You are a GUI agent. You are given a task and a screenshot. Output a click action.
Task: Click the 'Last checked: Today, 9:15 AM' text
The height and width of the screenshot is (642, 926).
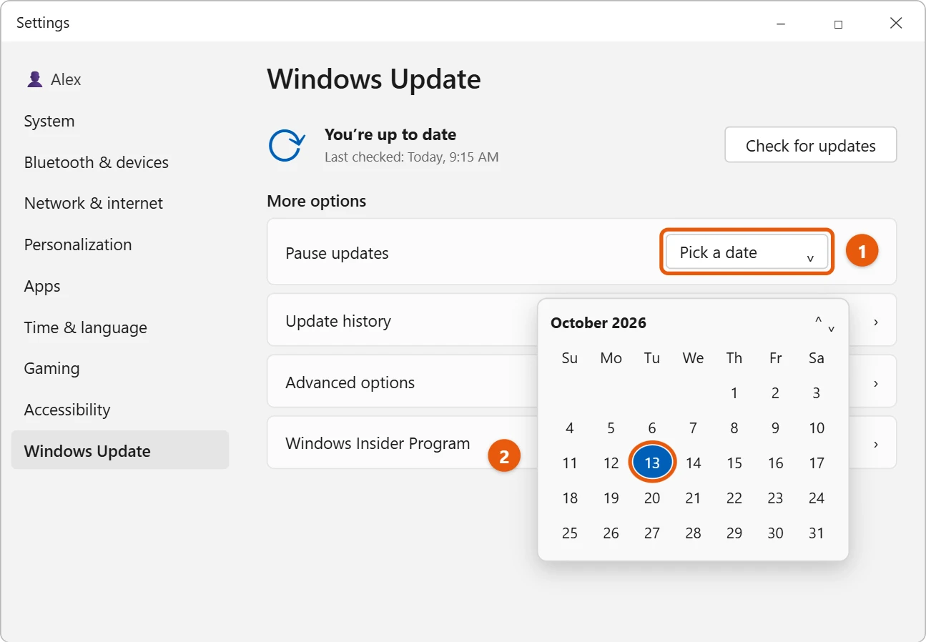click(x=411, y=157)
